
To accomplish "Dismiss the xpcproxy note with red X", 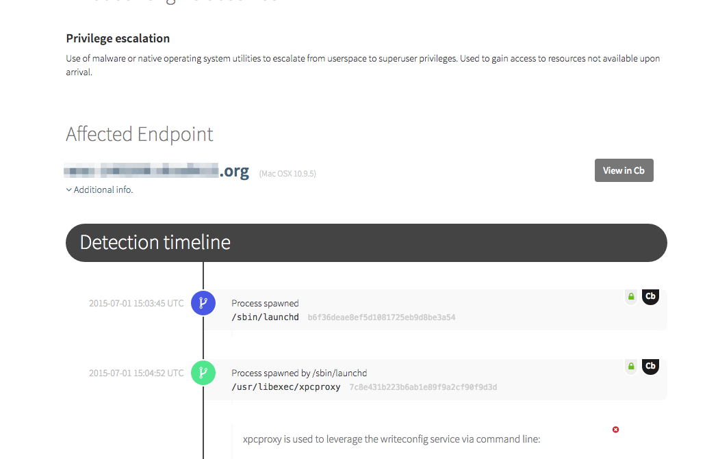I will [615, 430].
